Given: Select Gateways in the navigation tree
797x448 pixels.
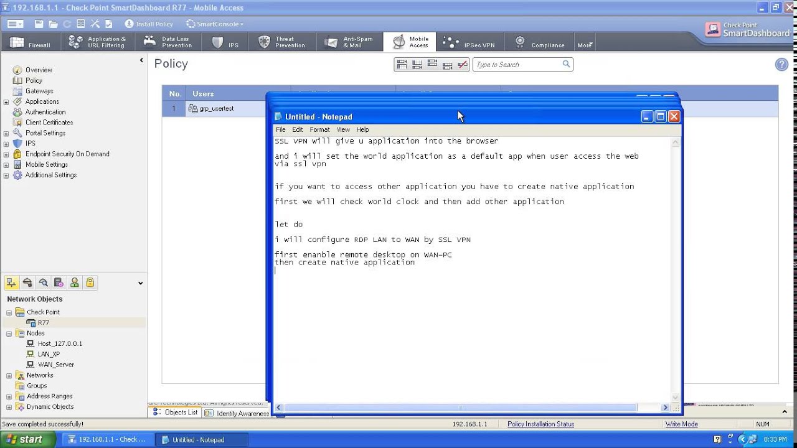Looking at the screenshot, I should coord(39,91).
